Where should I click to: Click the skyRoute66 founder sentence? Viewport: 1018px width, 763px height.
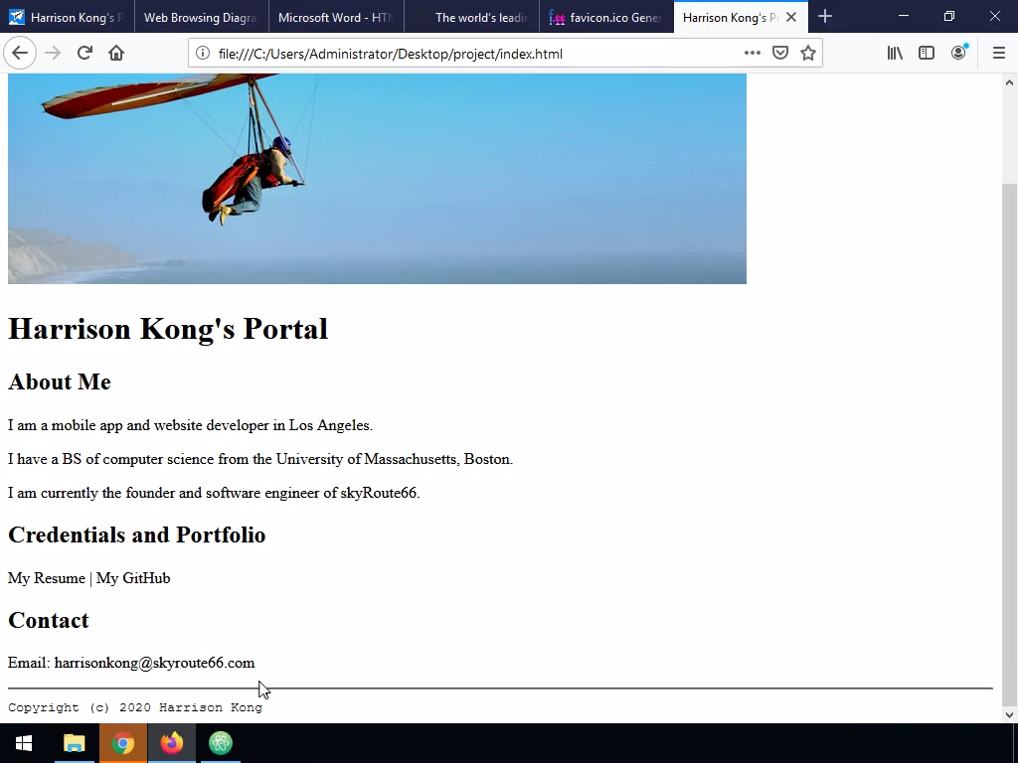tap(215, 493)
